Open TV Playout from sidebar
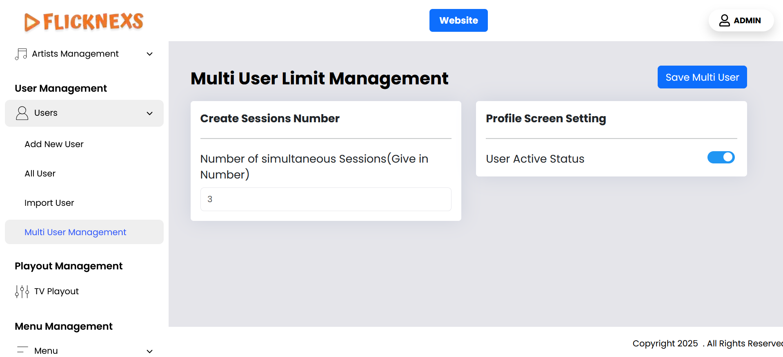The height and width of the screenshot is (357, 783). pyautogui.click(x=56, y=291)
